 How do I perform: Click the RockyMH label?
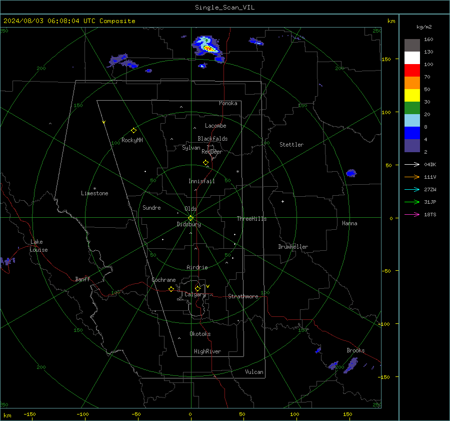[x=132, y=140]
